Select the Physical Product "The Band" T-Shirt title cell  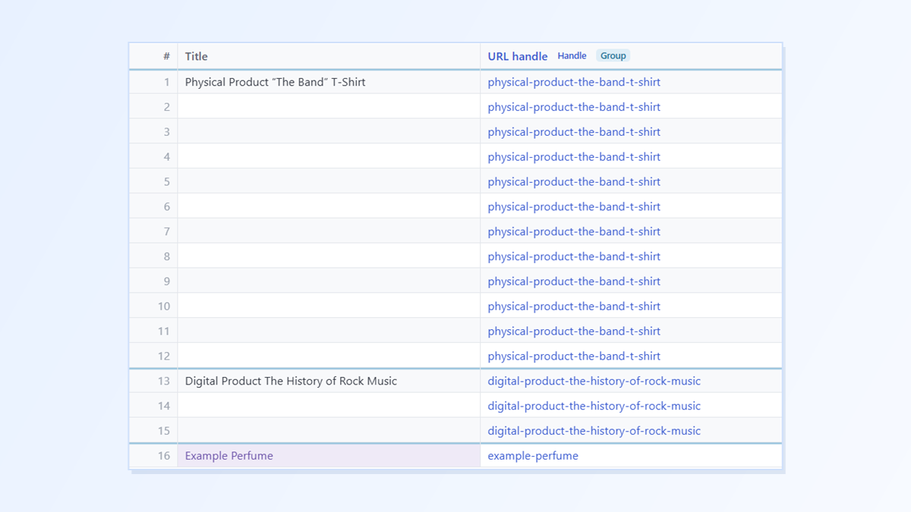pyautogui.click(x=329, y=82)
